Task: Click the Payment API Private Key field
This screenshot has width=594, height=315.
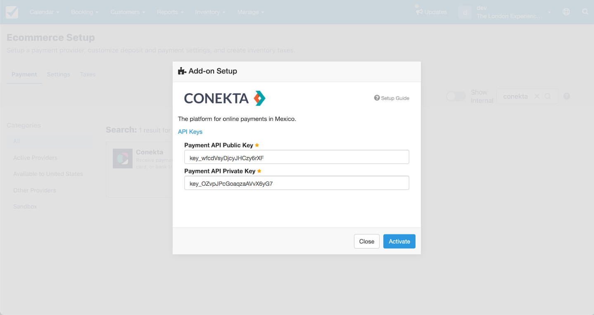Action: tap(297, 183)
